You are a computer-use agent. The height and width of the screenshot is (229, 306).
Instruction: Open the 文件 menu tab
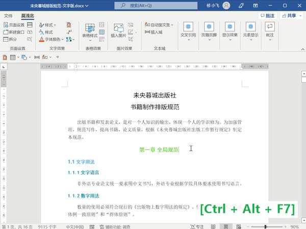pos(9,16)
